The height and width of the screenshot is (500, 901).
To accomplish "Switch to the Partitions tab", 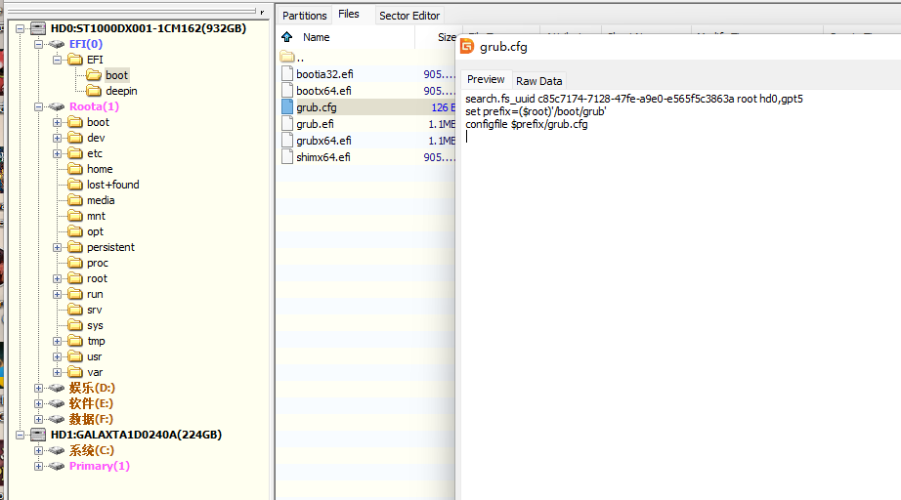I will (x=304, y=15).
